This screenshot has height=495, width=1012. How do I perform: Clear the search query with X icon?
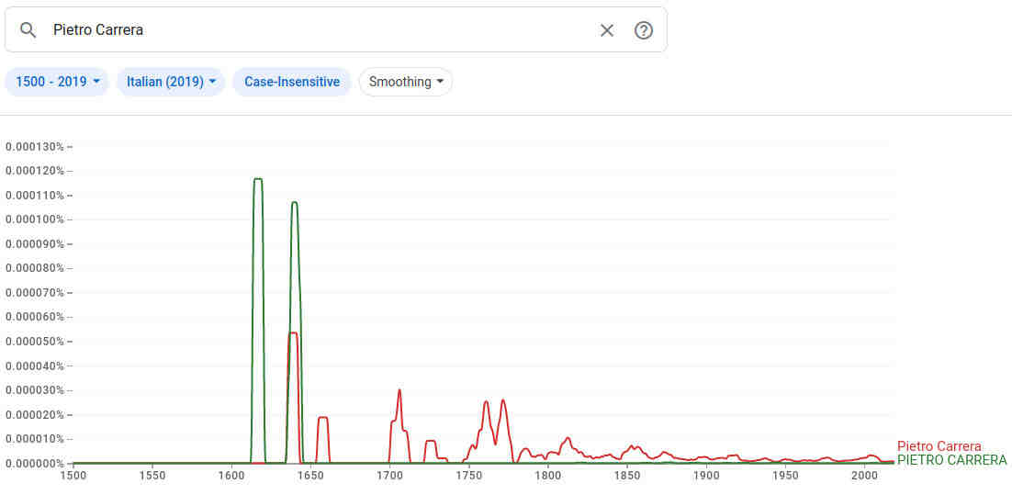point(607,30)
